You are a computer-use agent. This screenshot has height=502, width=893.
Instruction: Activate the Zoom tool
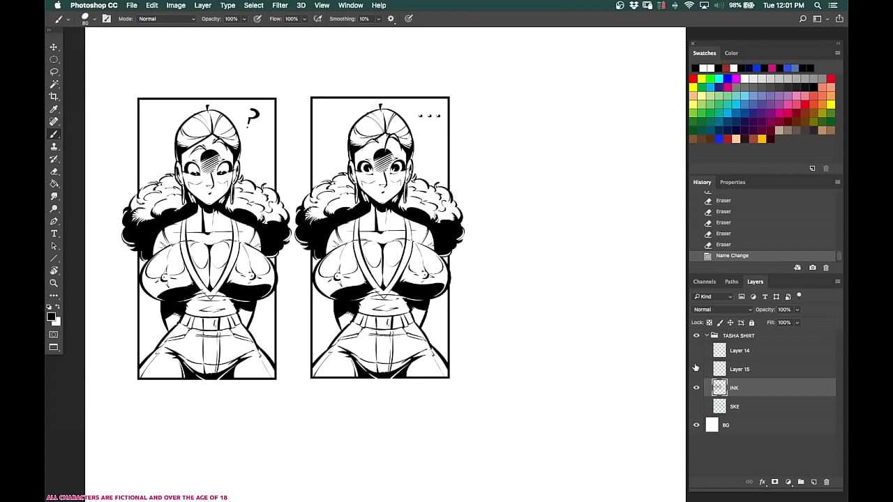click(x=54, y=283)
